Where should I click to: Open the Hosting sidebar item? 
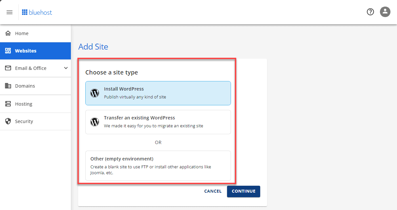(35, 104)
